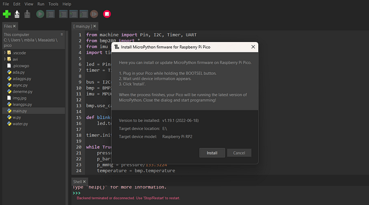The image size is (369, 205).
Task: Expand the avi folder tree node
Action: (x=5, y=59)
